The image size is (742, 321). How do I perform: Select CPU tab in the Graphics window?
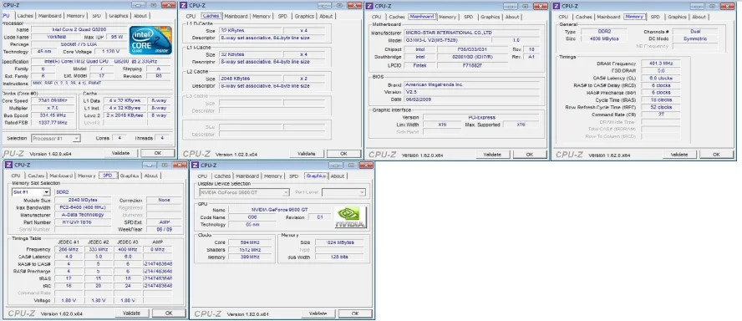pyautogui.click(x=202, y=176)
